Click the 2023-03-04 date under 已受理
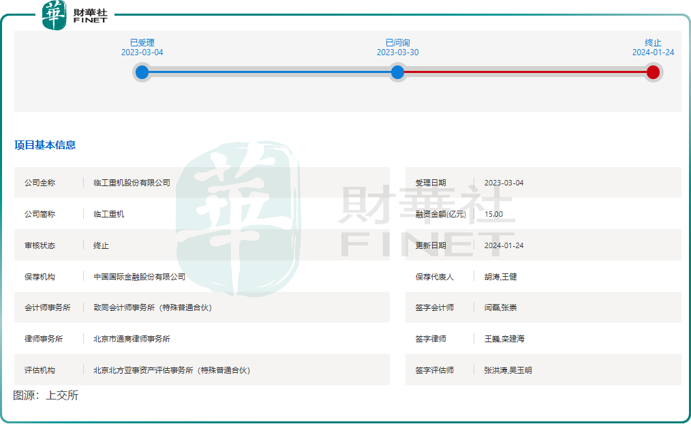691x437 pixels. 142,52
